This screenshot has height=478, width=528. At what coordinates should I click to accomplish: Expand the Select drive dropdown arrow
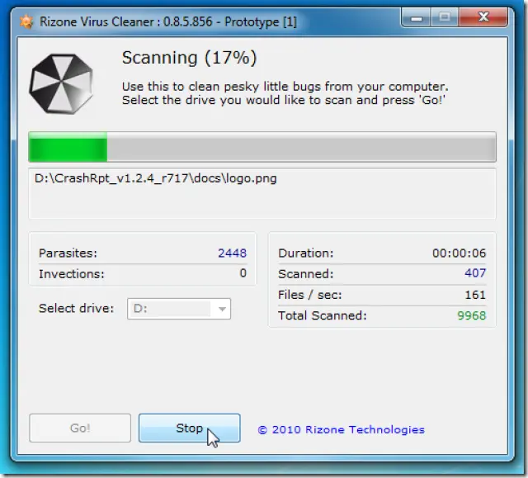pos(221,309)
